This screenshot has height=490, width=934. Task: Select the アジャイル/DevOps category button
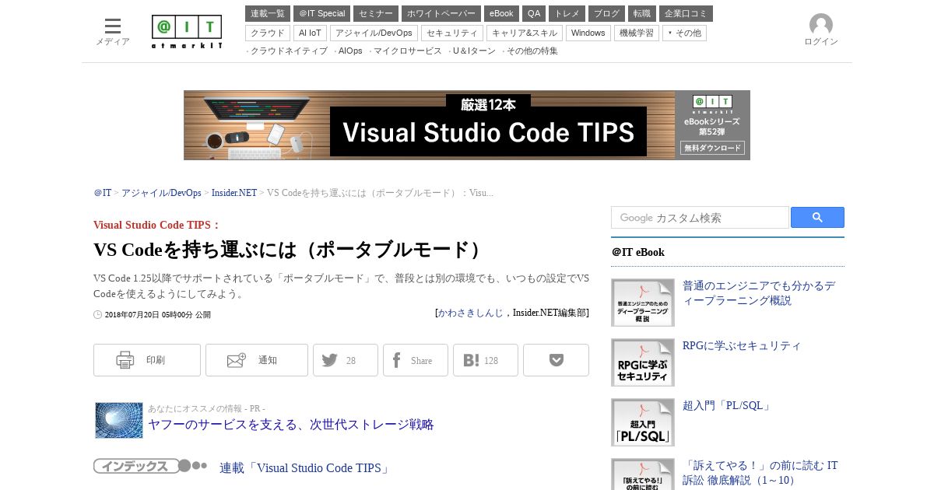click(x=374, y=33)
